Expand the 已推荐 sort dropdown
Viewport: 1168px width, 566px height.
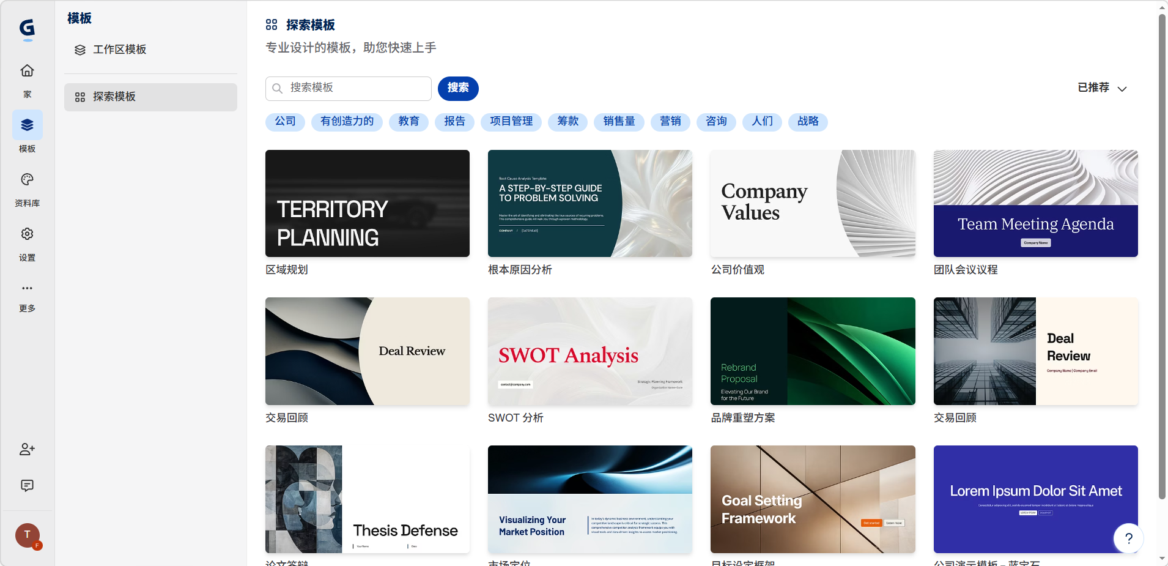[1102, 88]
